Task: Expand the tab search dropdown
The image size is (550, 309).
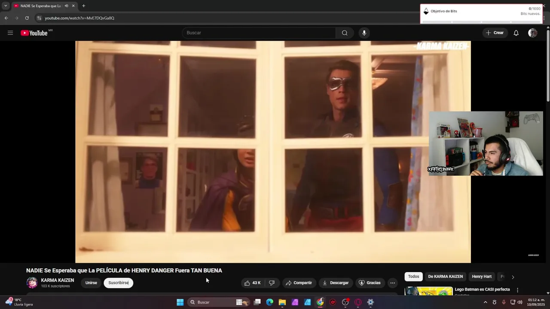Action: [x=6, y=6]
